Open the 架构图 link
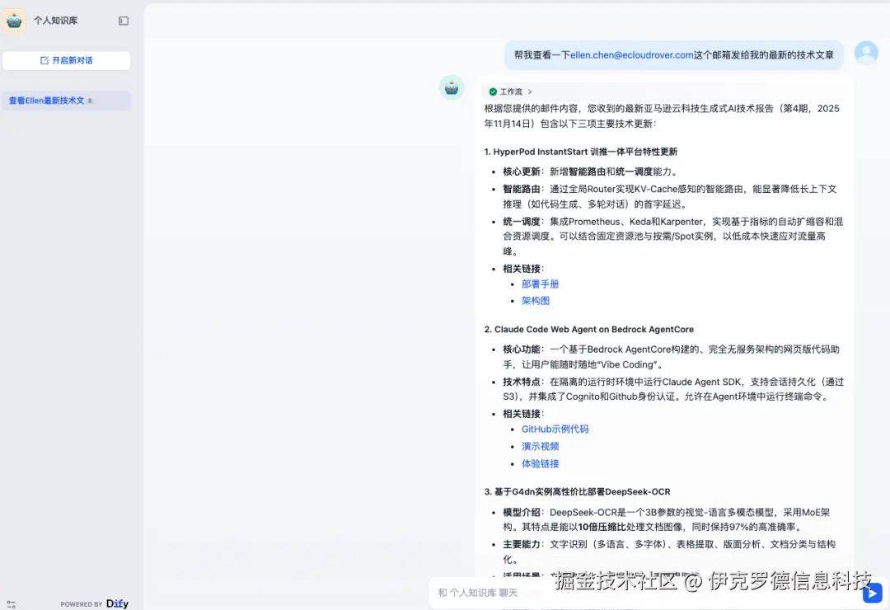890x610 pixels. (x=536, y=300)
